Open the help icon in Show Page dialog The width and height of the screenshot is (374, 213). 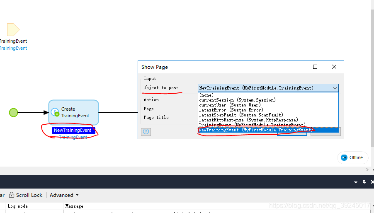coord(146,132)
